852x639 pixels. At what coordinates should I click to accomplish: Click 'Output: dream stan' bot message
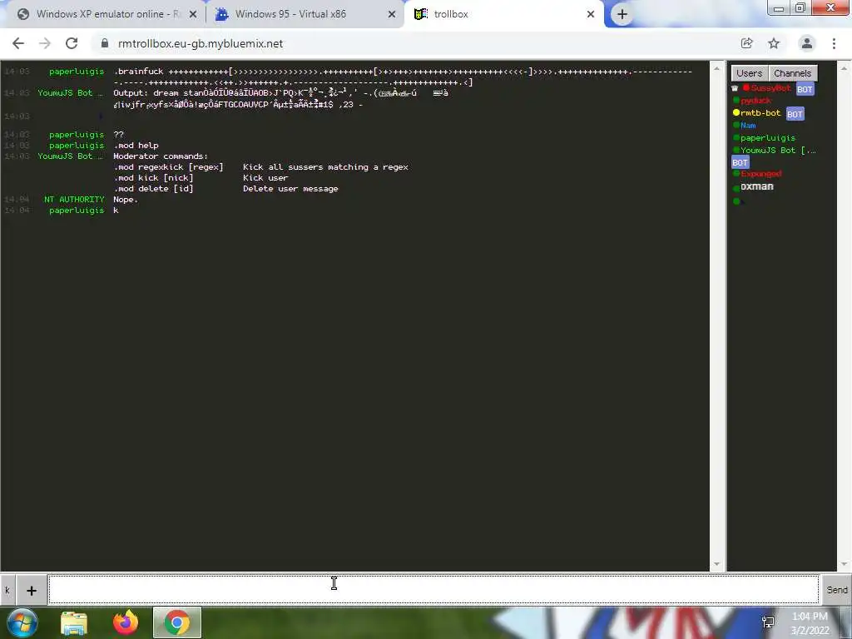[x=281, y=98]
